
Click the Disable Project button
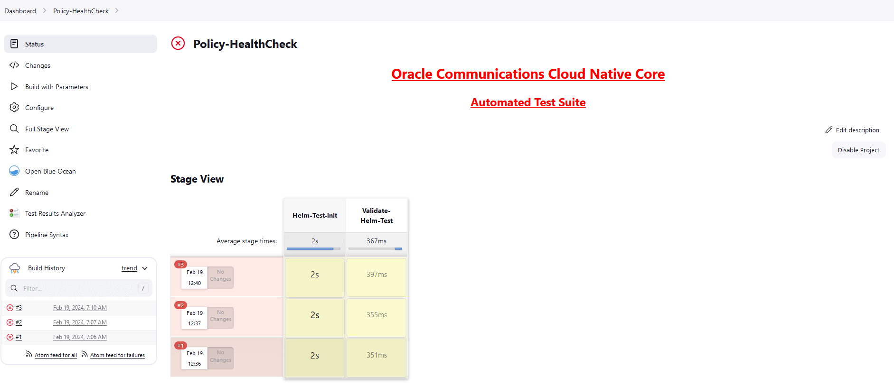click(x=858, y=150)
